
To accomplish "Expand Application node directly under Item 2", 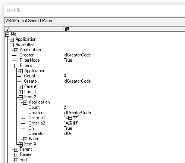I will click(x=25, y=102).
